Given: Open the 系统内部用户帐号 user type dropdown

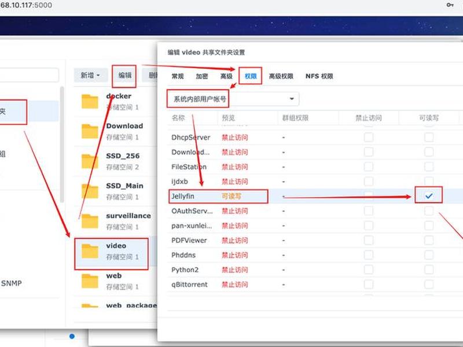Looking at the screenshot, I should (x=233, y=99).
